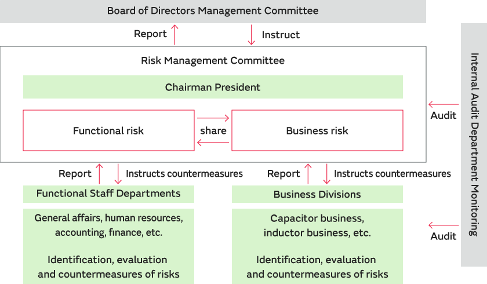This screenshot has height=284, width=487.
Task: Open the Functional Staff Departments block
Action: (x=108, y=194)
